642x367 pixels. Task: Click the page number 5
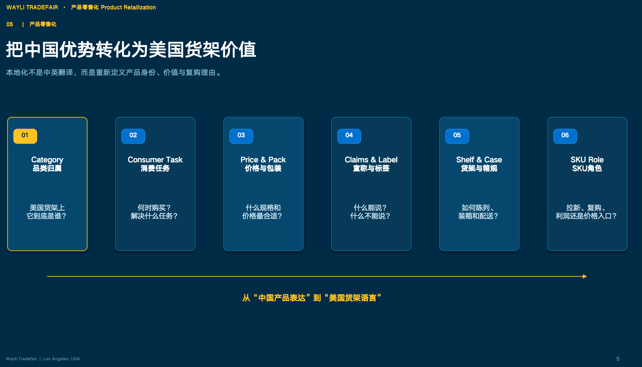pyautogui.click(x=618, y=359)
